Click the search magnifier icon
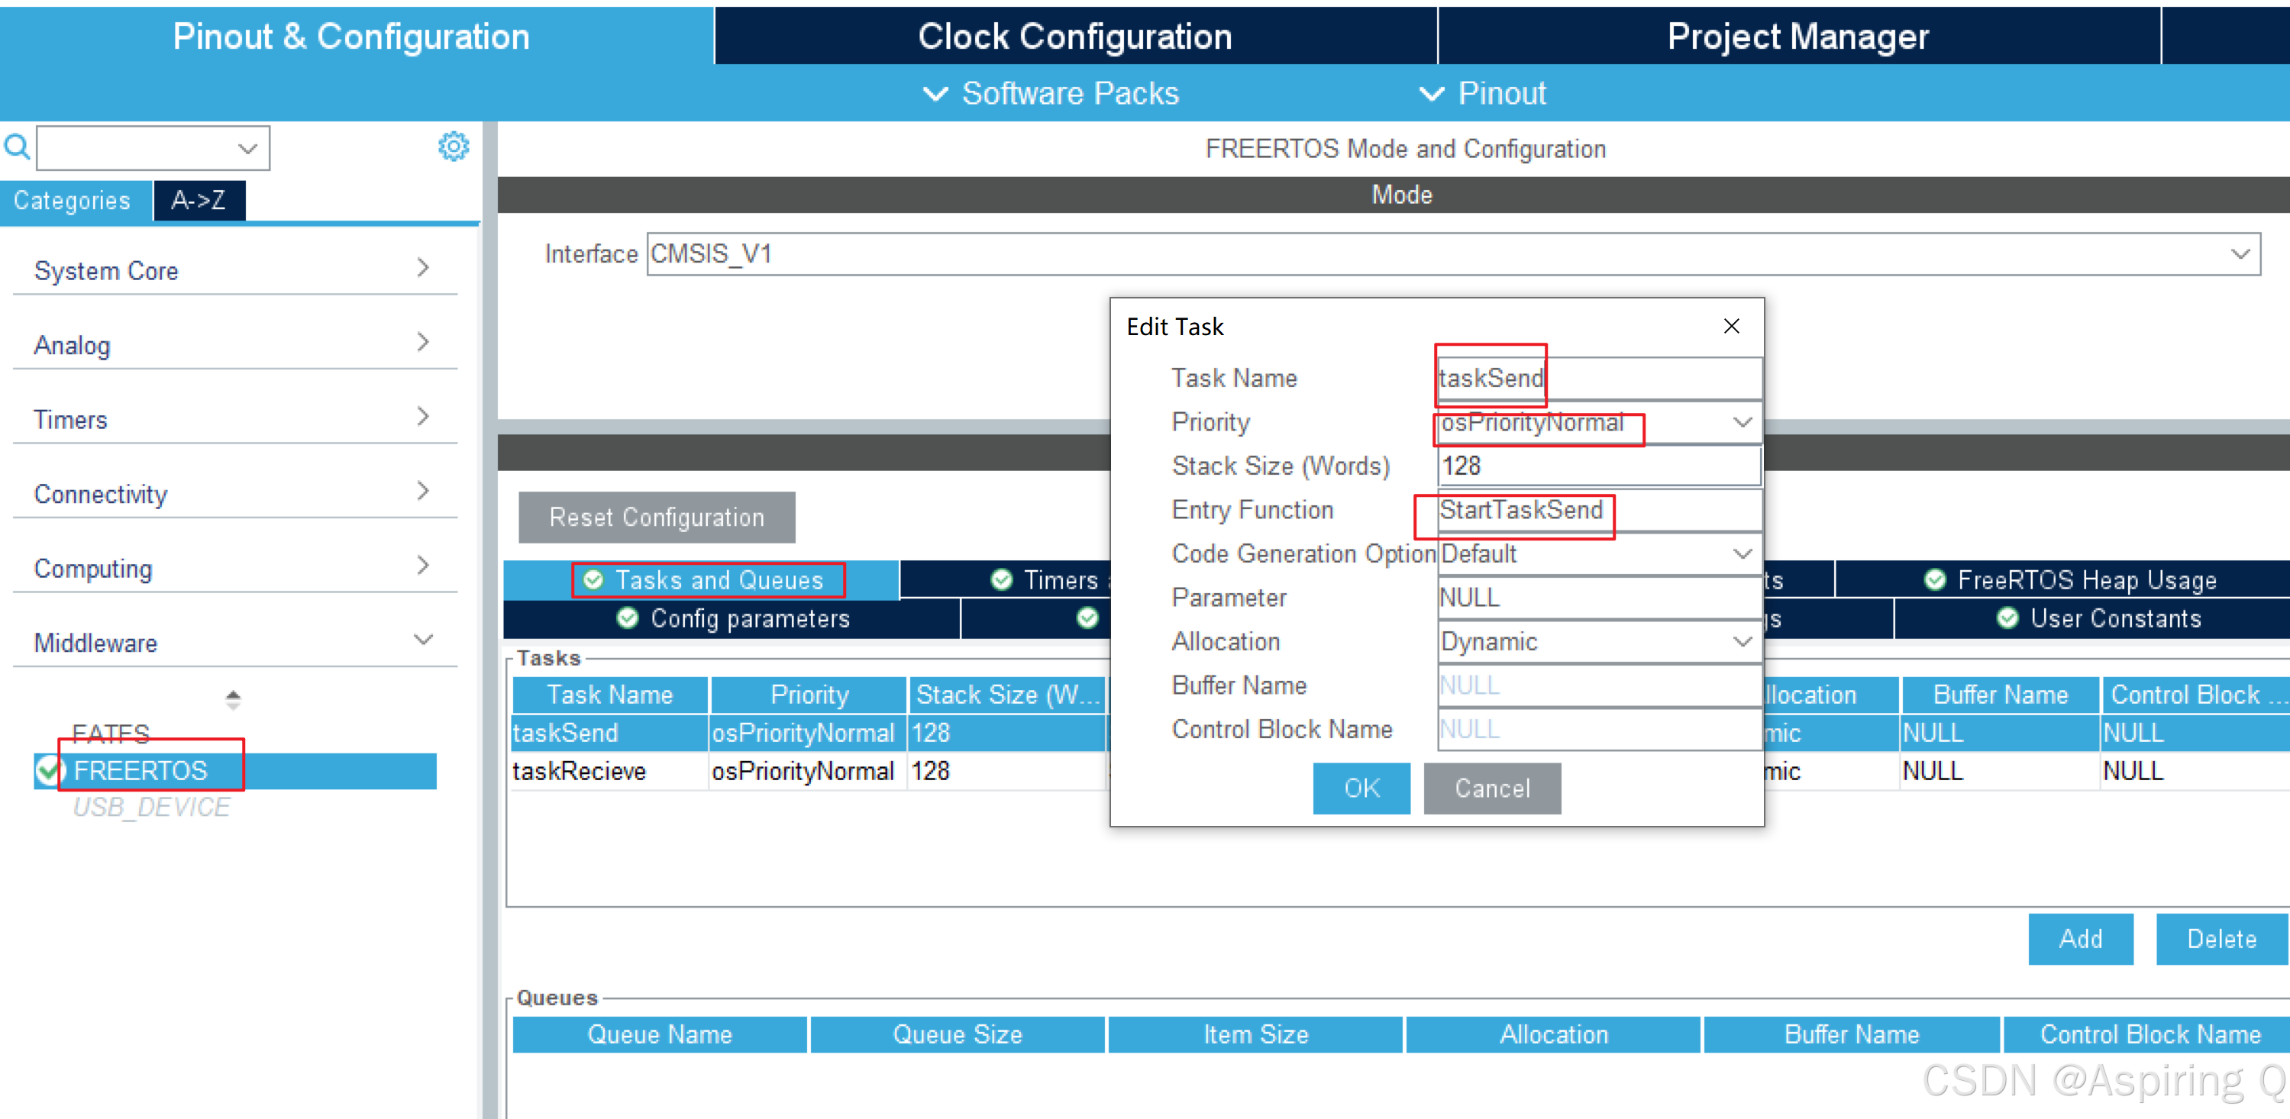The image size is (2290, 1119). coord(18,146)
